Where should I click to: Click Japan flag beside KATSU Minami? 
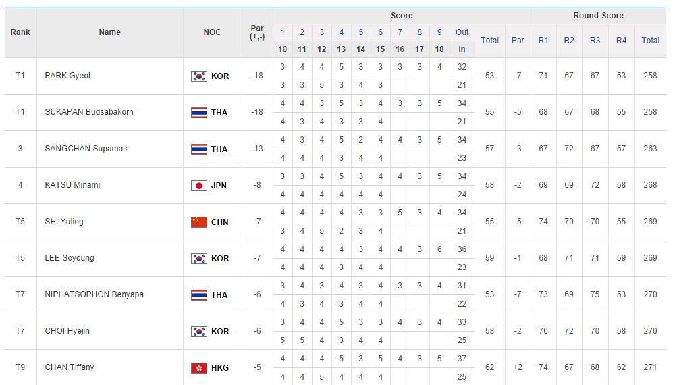tap(198, 186)
